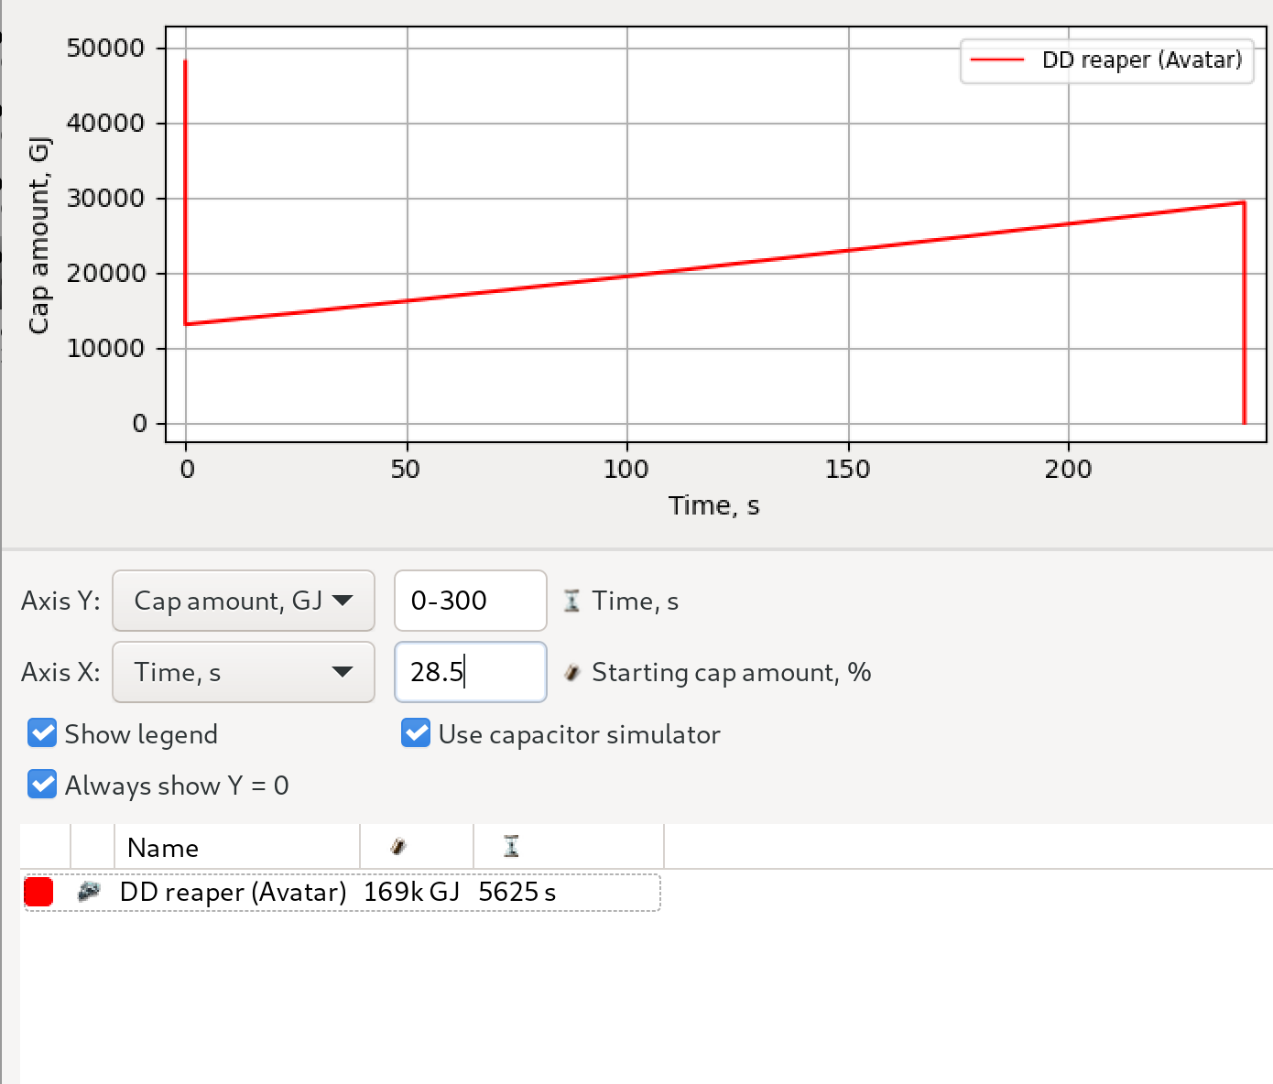Select the DD reaper (Avatar) row

coord(234,891)
